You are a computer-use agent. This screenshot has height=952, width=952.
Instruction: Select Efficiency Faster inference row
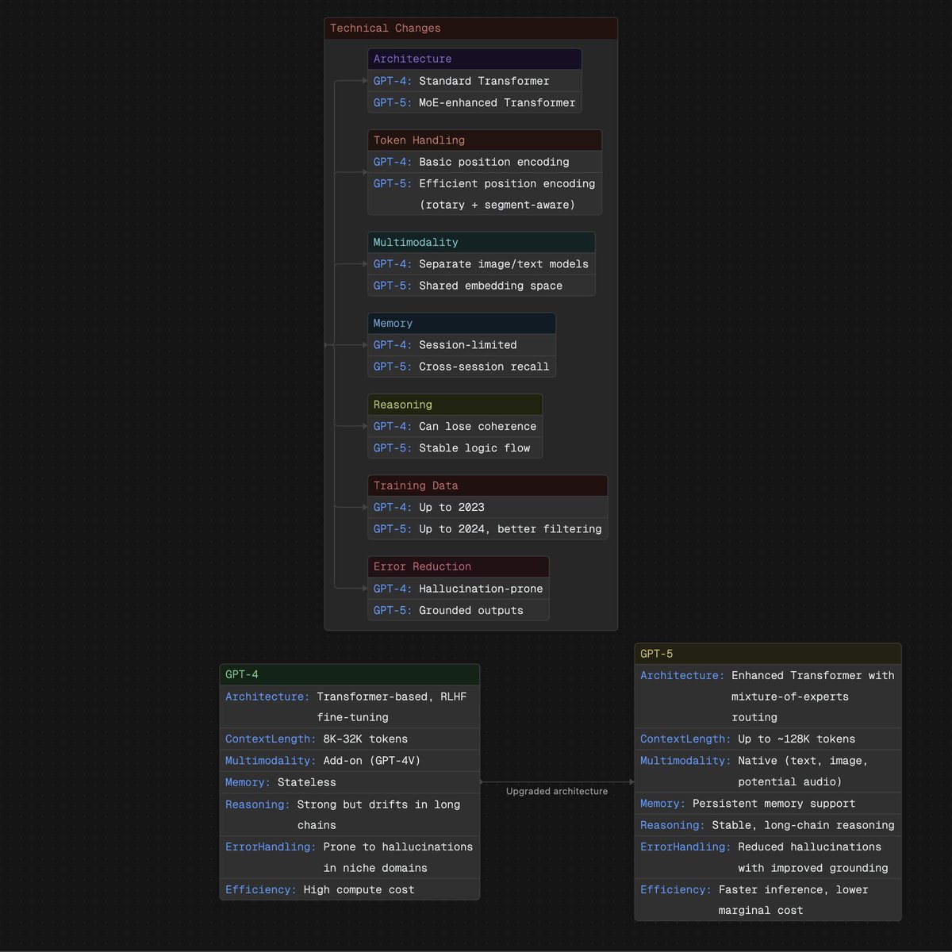click(768, 900)
